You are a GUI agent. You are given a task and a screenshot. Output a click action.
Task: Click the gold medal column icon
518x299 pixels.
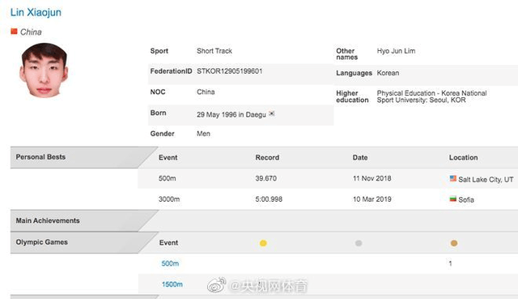coord(263,243)
